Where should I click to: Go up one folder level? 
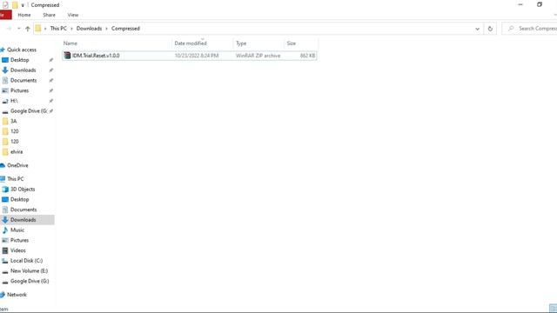[27, 29]
